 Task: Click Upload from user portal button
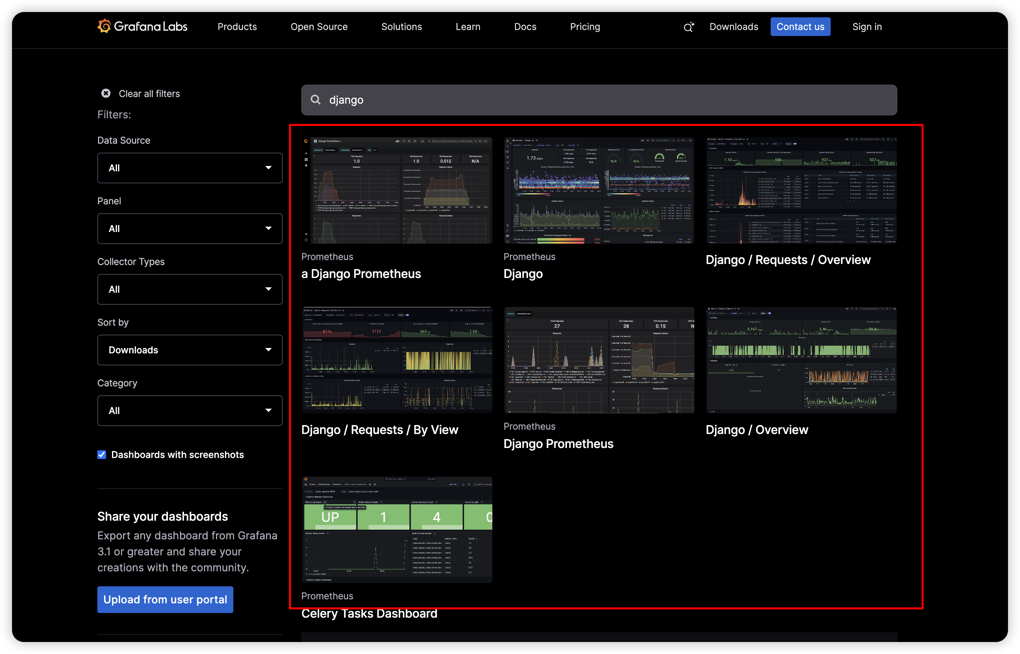click(x=165, y=600)
